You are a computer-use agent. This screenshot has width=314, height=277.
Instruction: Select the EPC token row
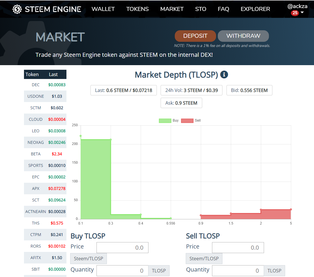pos(45,177)
